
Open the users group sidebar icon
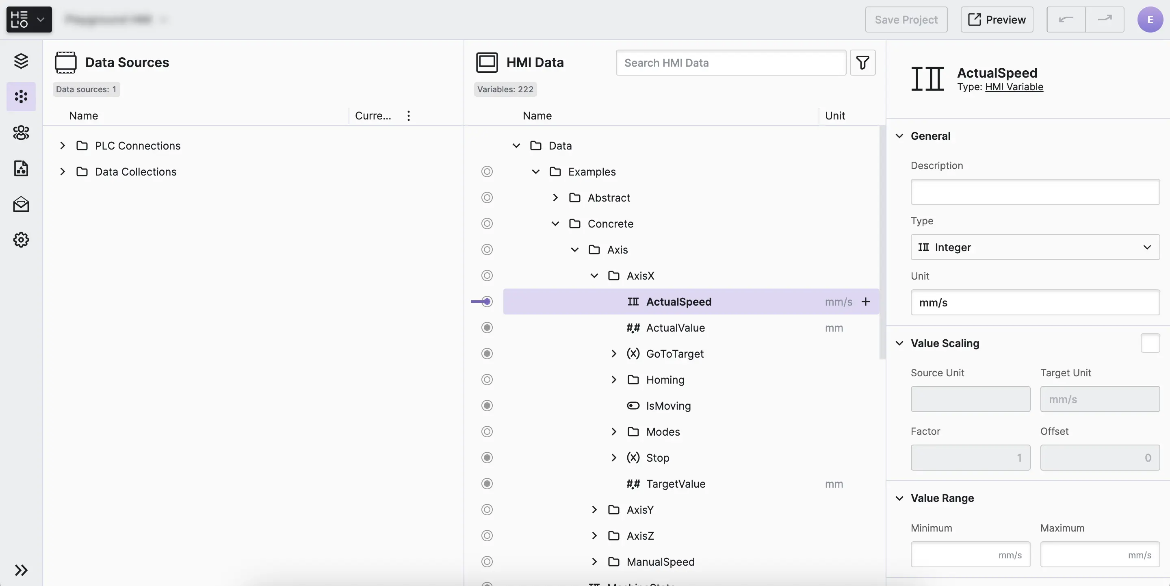tap(21, 132)
